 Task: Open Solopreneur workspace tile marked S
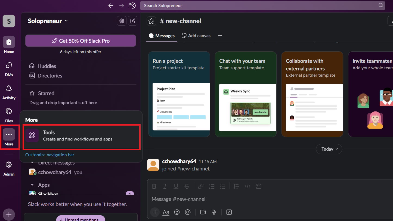tap(9, 21)
